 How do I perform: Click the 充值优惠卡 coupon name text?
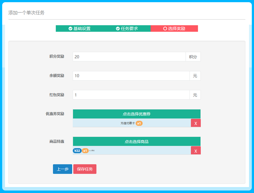coord(127,123)
